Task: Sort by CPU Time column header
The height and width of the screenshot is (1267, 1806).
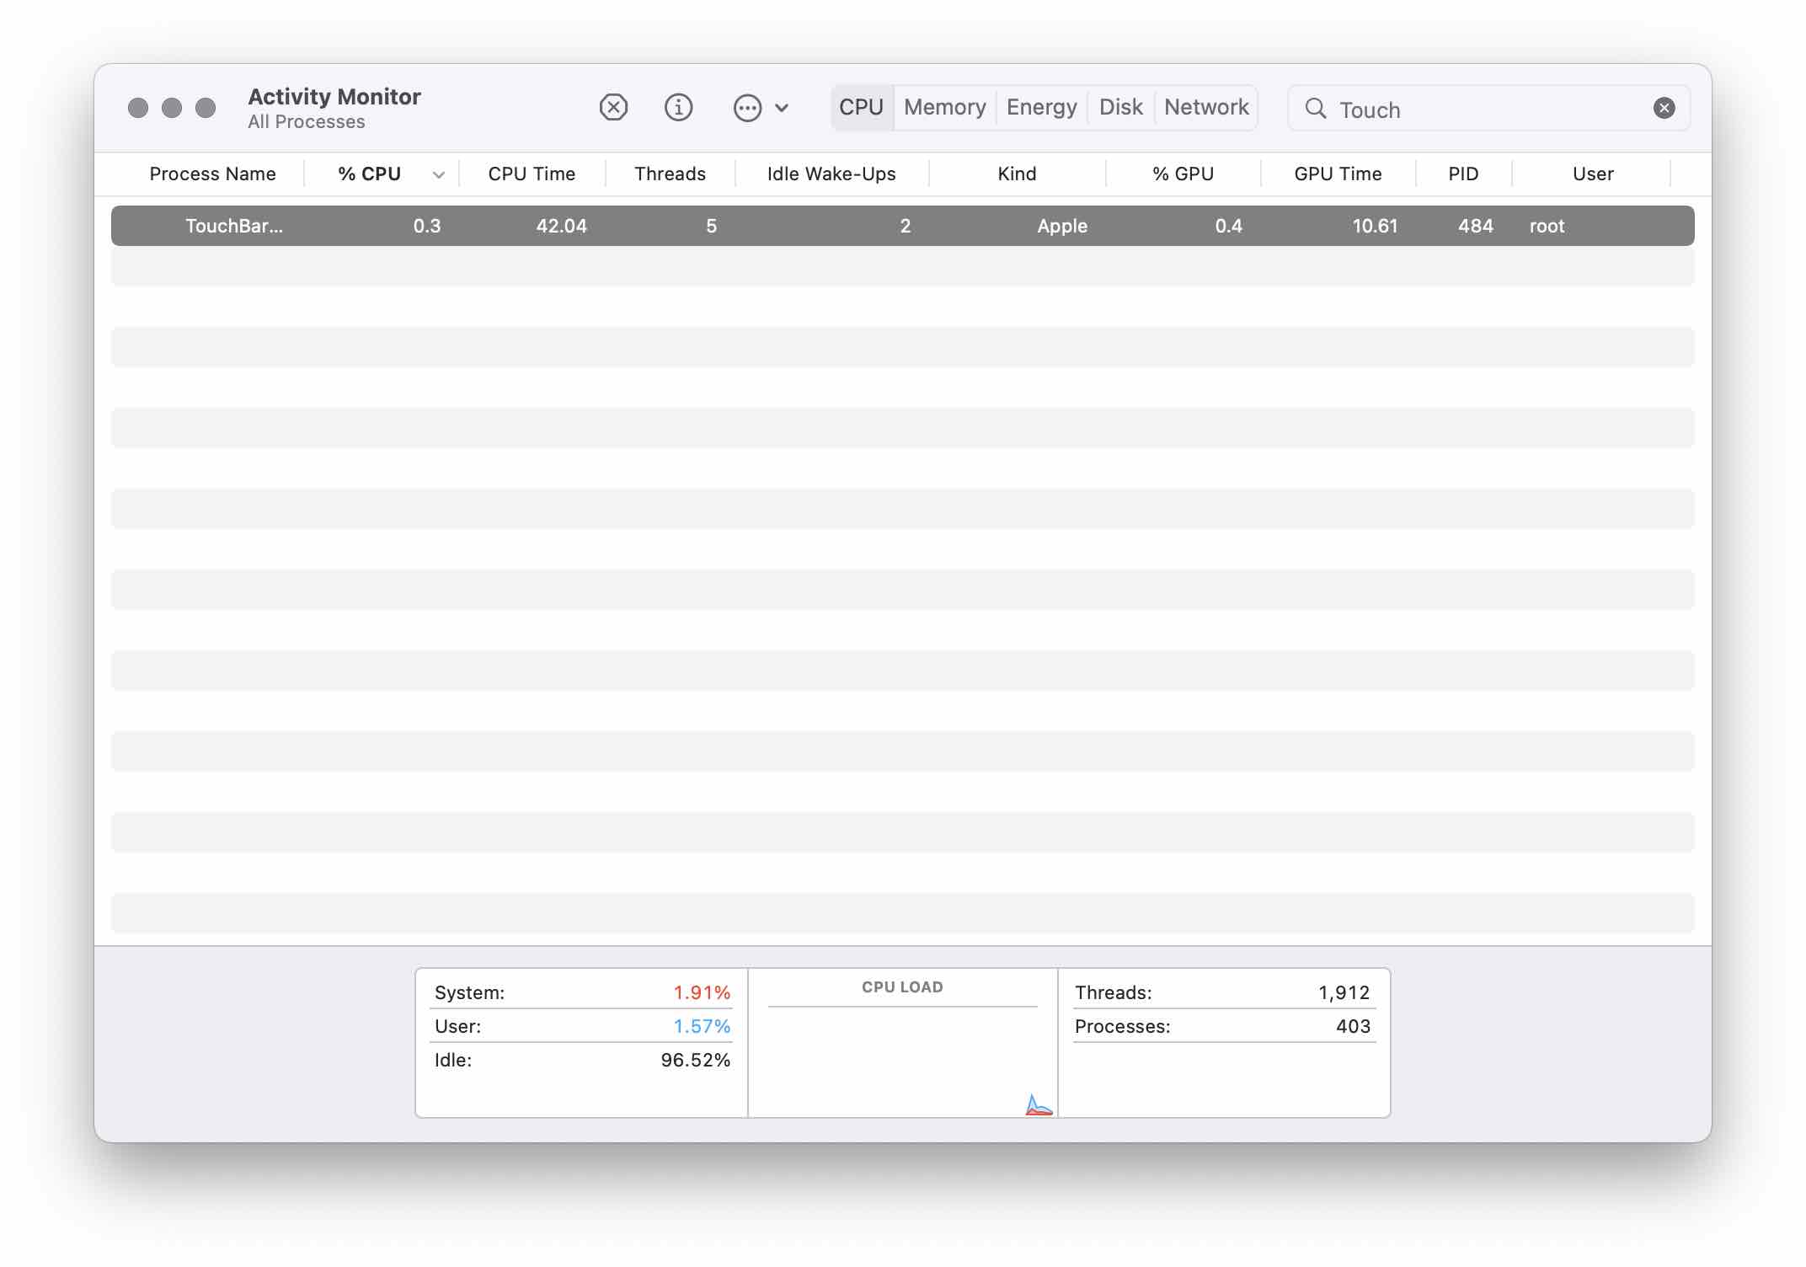Action: (532, 174)
